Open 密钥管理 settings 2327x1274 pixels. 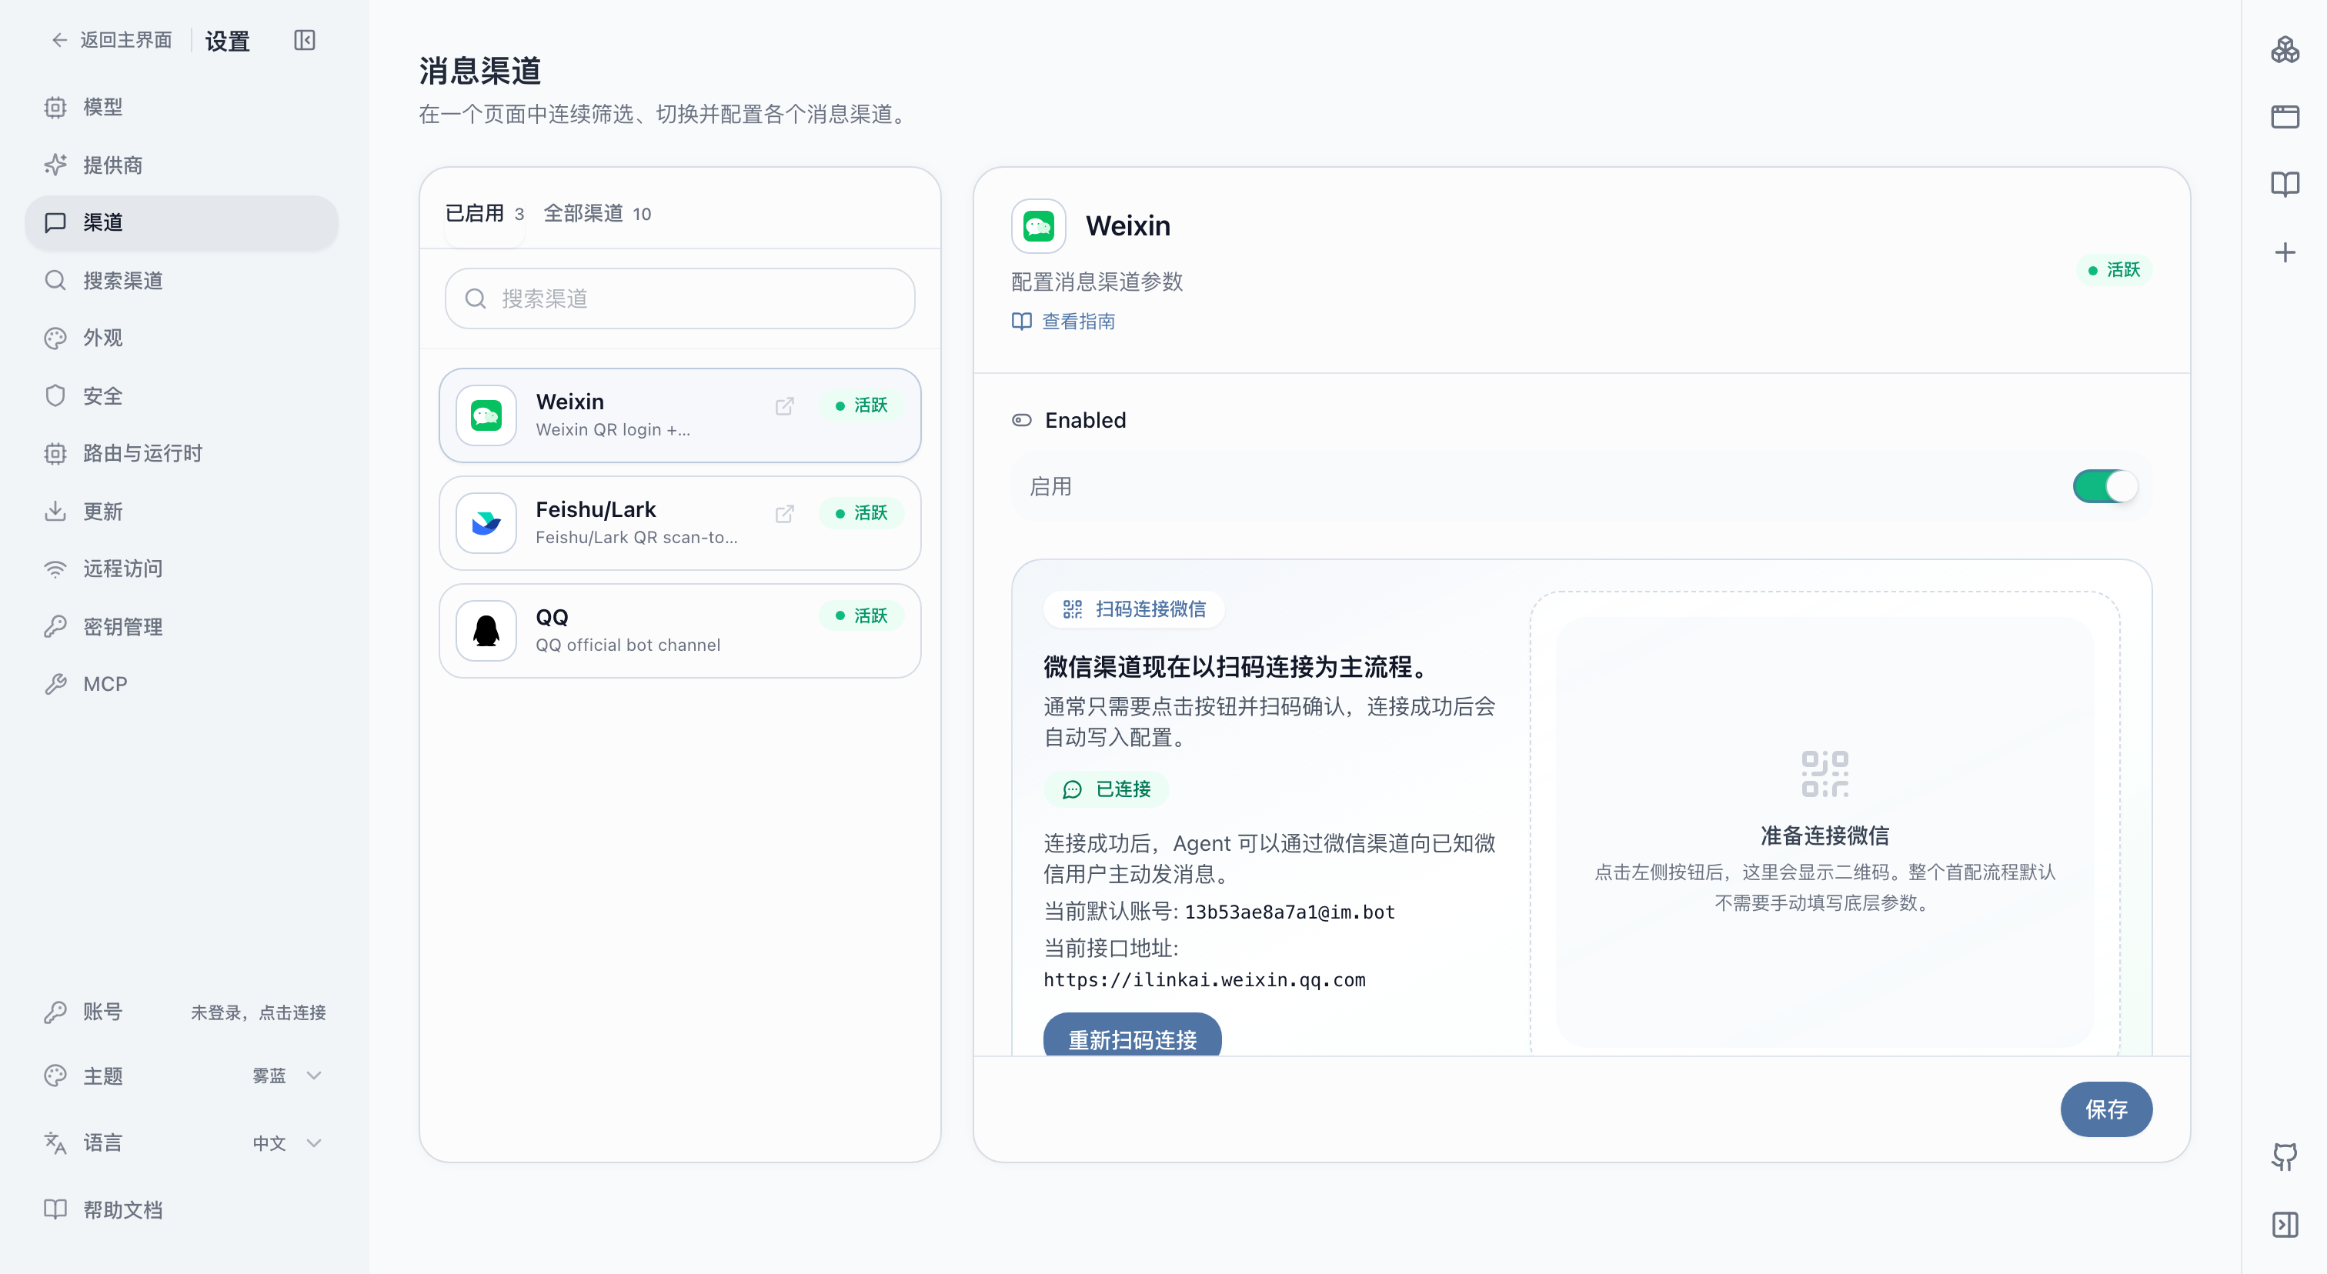pyautogui.click(x=182, y=627)
